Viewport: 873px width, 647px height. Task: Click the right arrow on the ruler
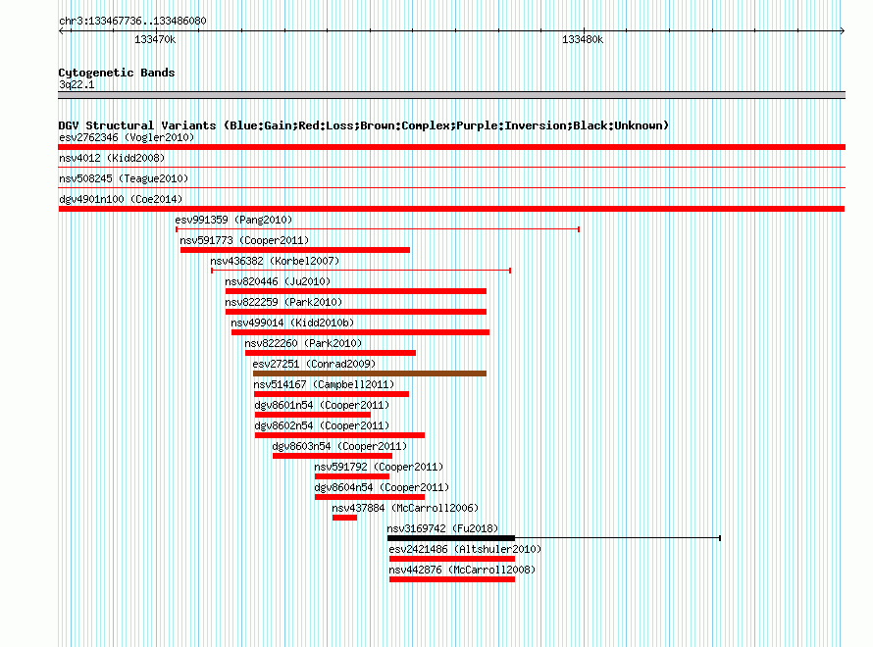click(x=842, y=30)
